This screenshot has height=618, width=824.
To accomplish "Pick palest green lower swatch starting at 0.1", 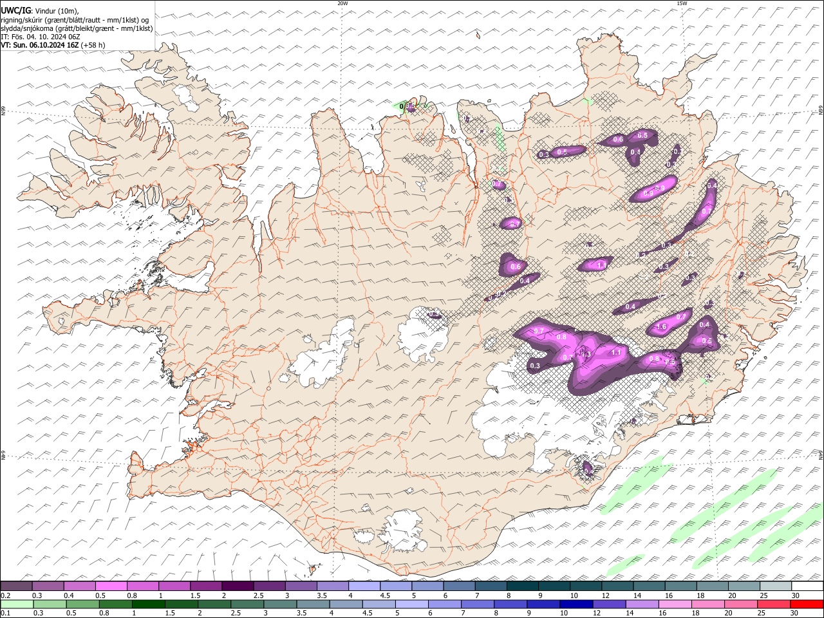I will click(17, 604).
